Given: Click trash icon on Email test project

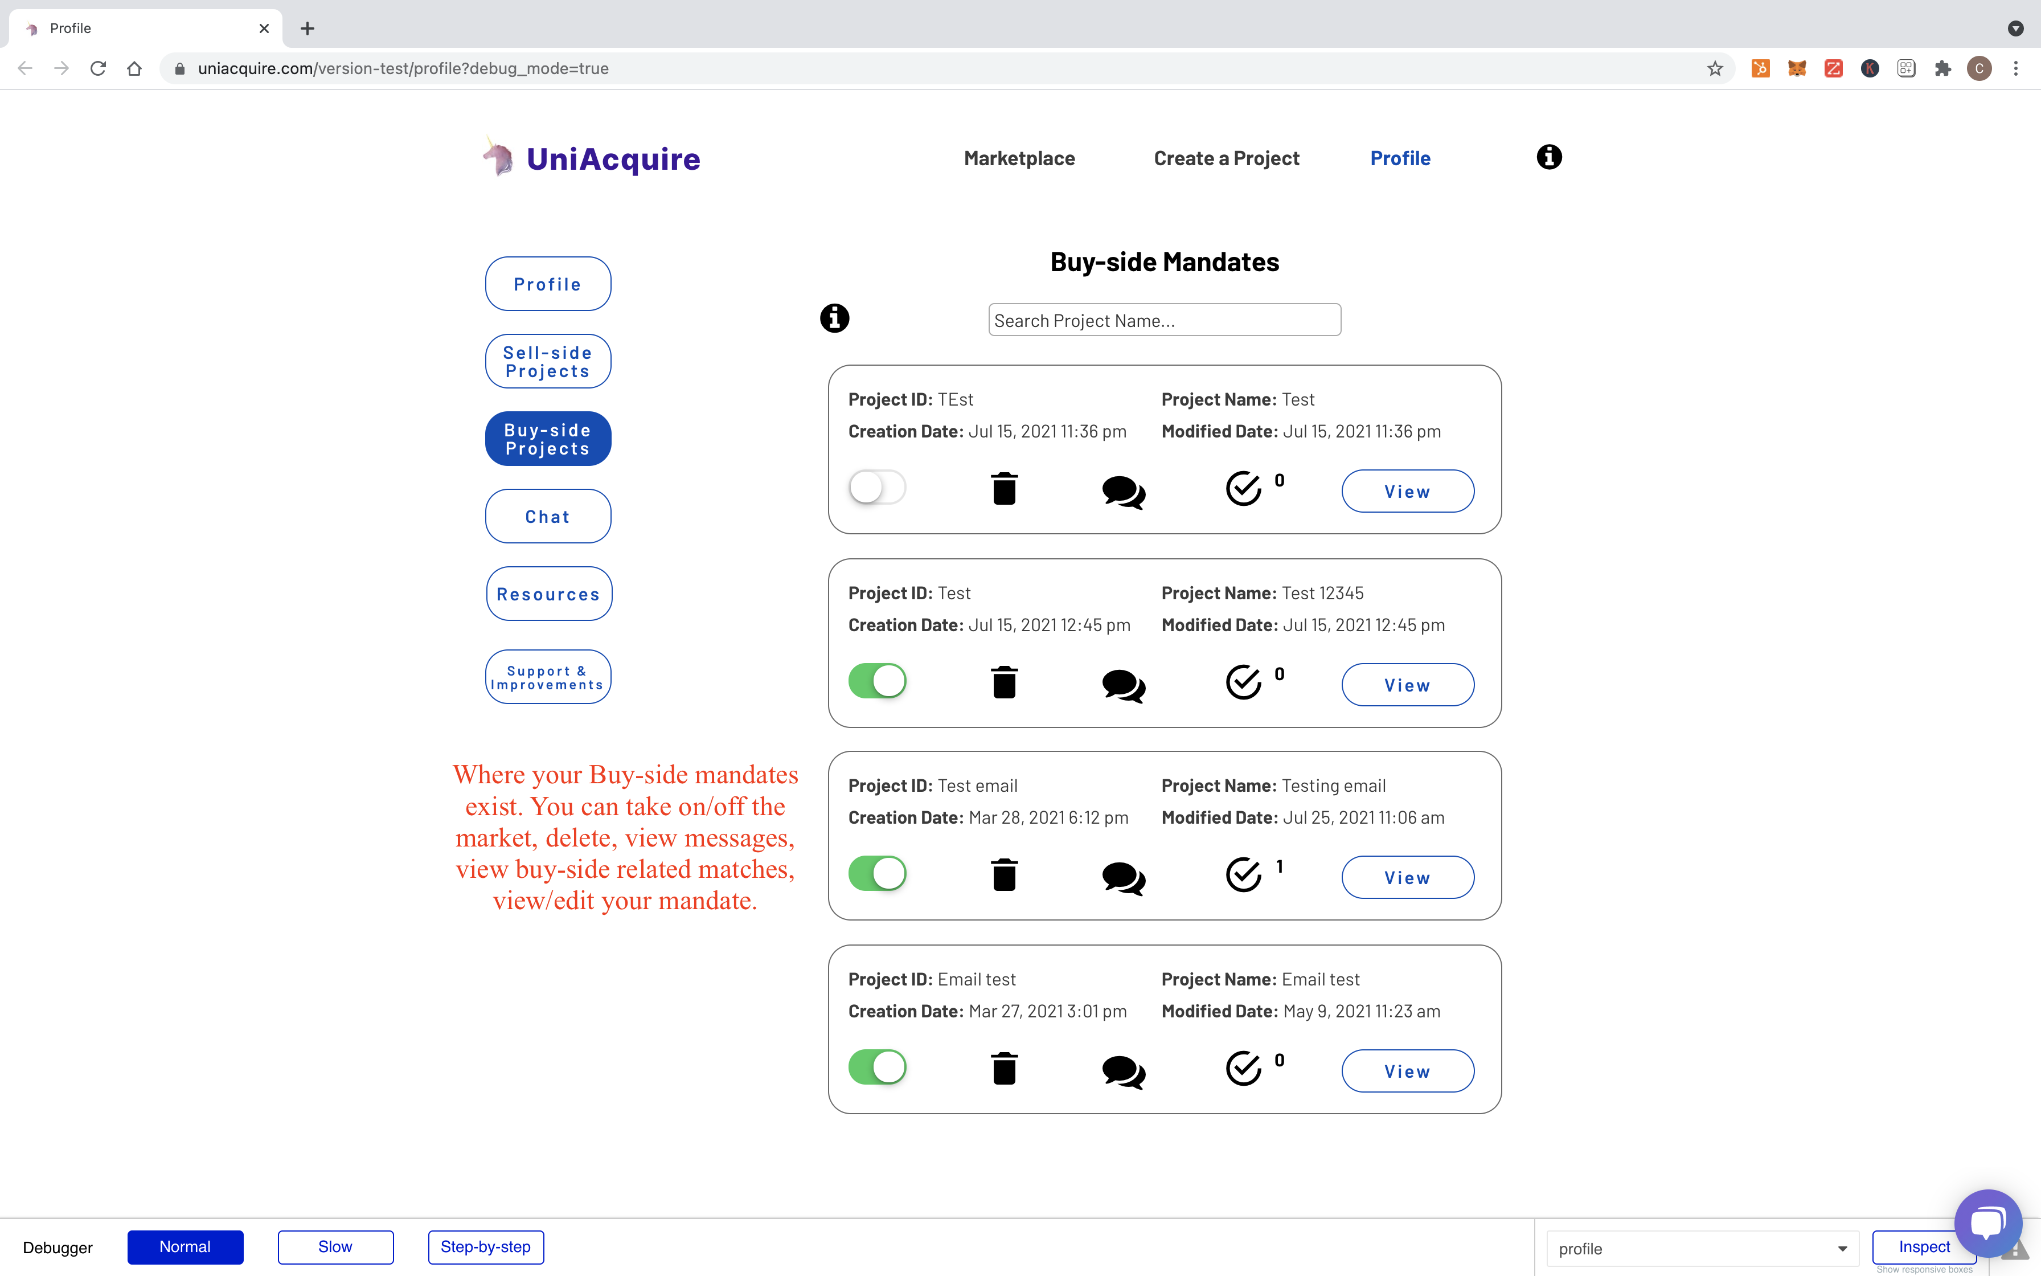Looking at the screenshot, I should click(1003, 1069).
